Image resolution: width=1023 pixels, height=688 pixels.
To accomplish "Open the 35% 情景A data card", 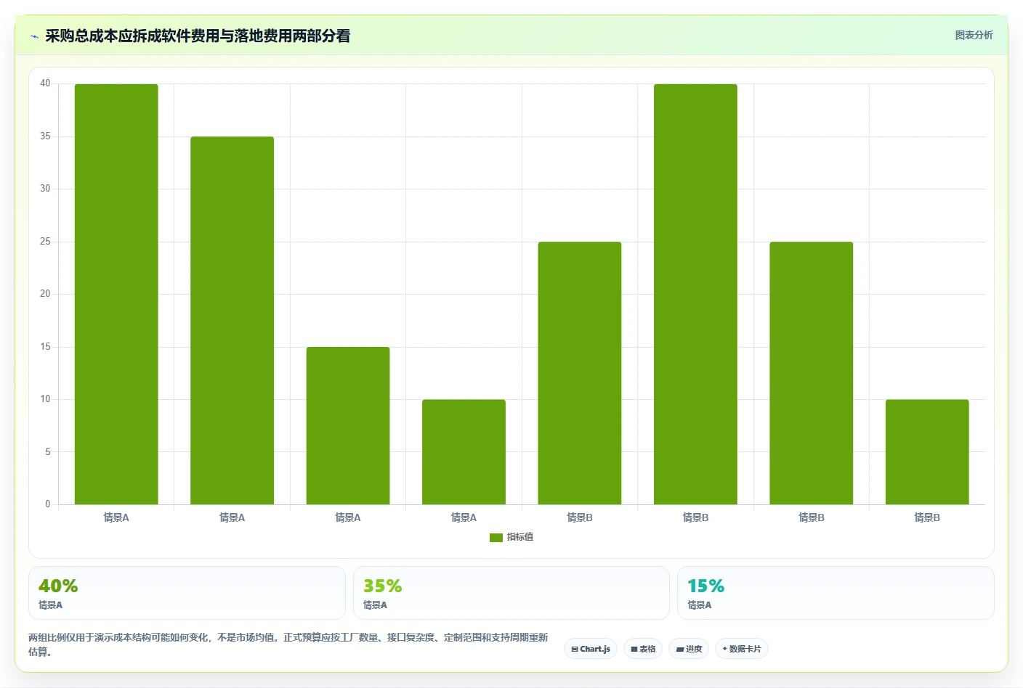I will (511, 593).
